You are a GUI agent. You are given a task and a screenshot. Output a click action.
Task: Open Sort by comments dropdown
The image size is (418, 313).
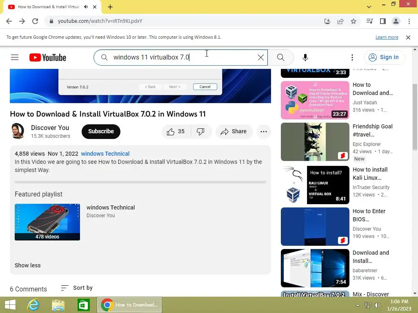click(77, 288)
